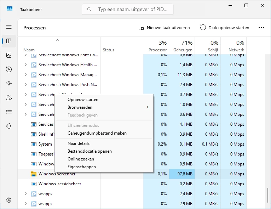Click Nieuwe taak uitvoeren button
The image size is (271, 209).
(x=164, y=28)
